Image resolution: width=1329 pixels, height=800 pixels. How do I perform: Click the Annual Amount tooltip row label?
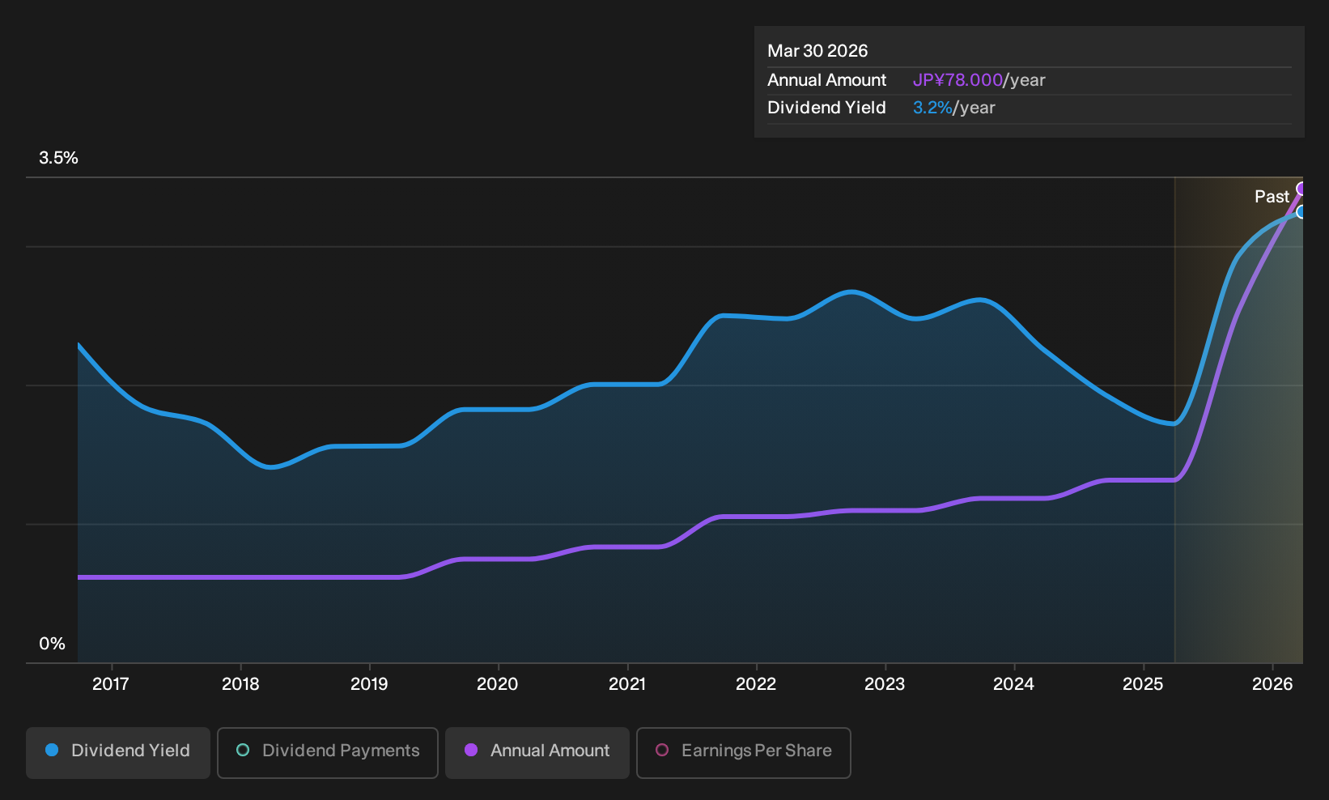[827, 80]
